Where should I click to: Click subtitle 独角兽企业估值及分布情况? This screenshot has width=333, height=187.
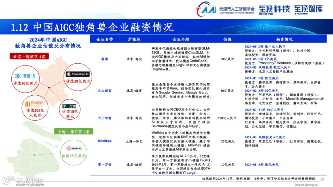pyautogui.click(x=48, y=46)
